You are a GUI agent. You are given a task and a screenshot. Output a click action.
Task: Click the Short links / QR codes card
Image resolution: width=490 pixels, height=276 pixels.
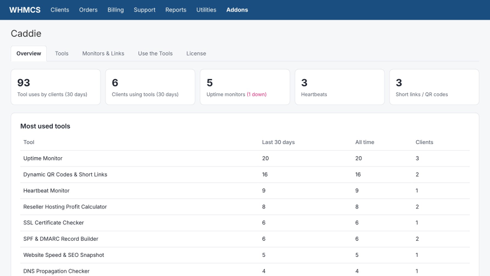(435, 87)
